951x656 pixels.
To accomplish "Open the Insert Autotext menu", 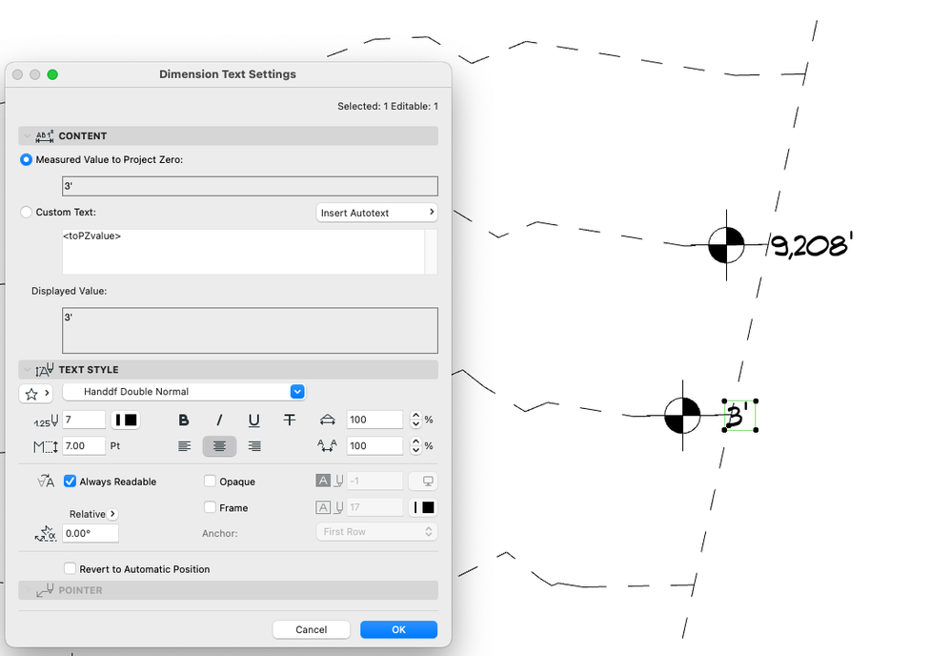I will click(x=376, y=212).
